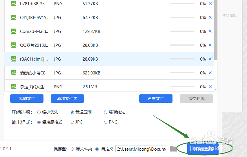Click image icon of b781df38-35 row
The width and height of the screenshot is (247, 157).
coord(14,3)
